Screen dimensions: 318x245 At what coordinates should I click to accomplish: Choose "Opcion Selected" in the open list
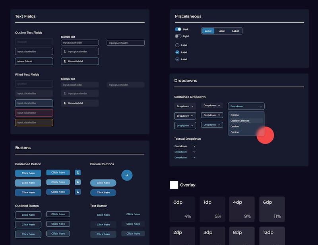point(246,121)
